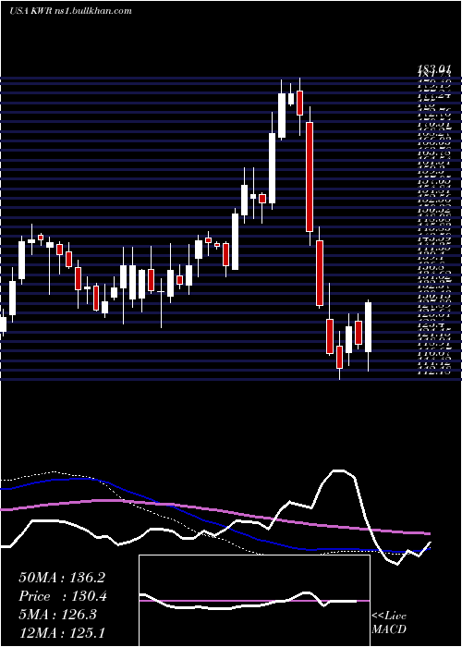Click inside the MACD inset chart box
Viewport: 462px width, 647px height.
[254, 601]
